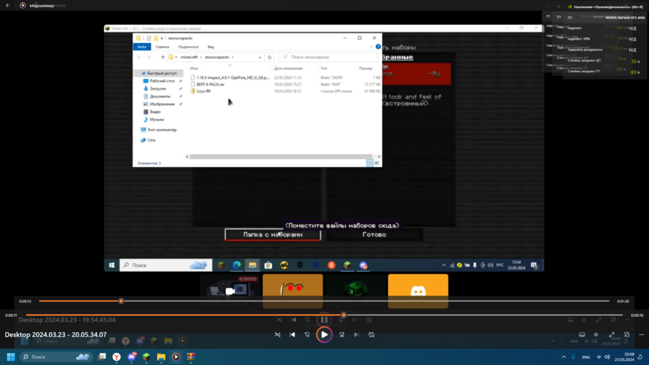Screen dimensions: 649x365
Task: Mute the media player volume
Action: click(596, 334)
